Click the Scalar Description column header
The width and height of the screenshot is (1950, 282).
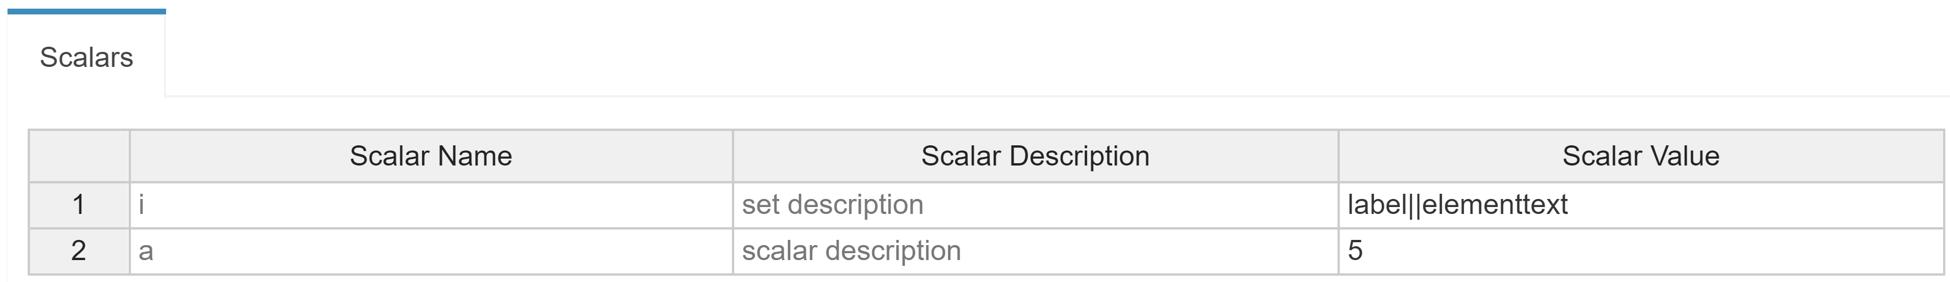tap(1035, 156)
